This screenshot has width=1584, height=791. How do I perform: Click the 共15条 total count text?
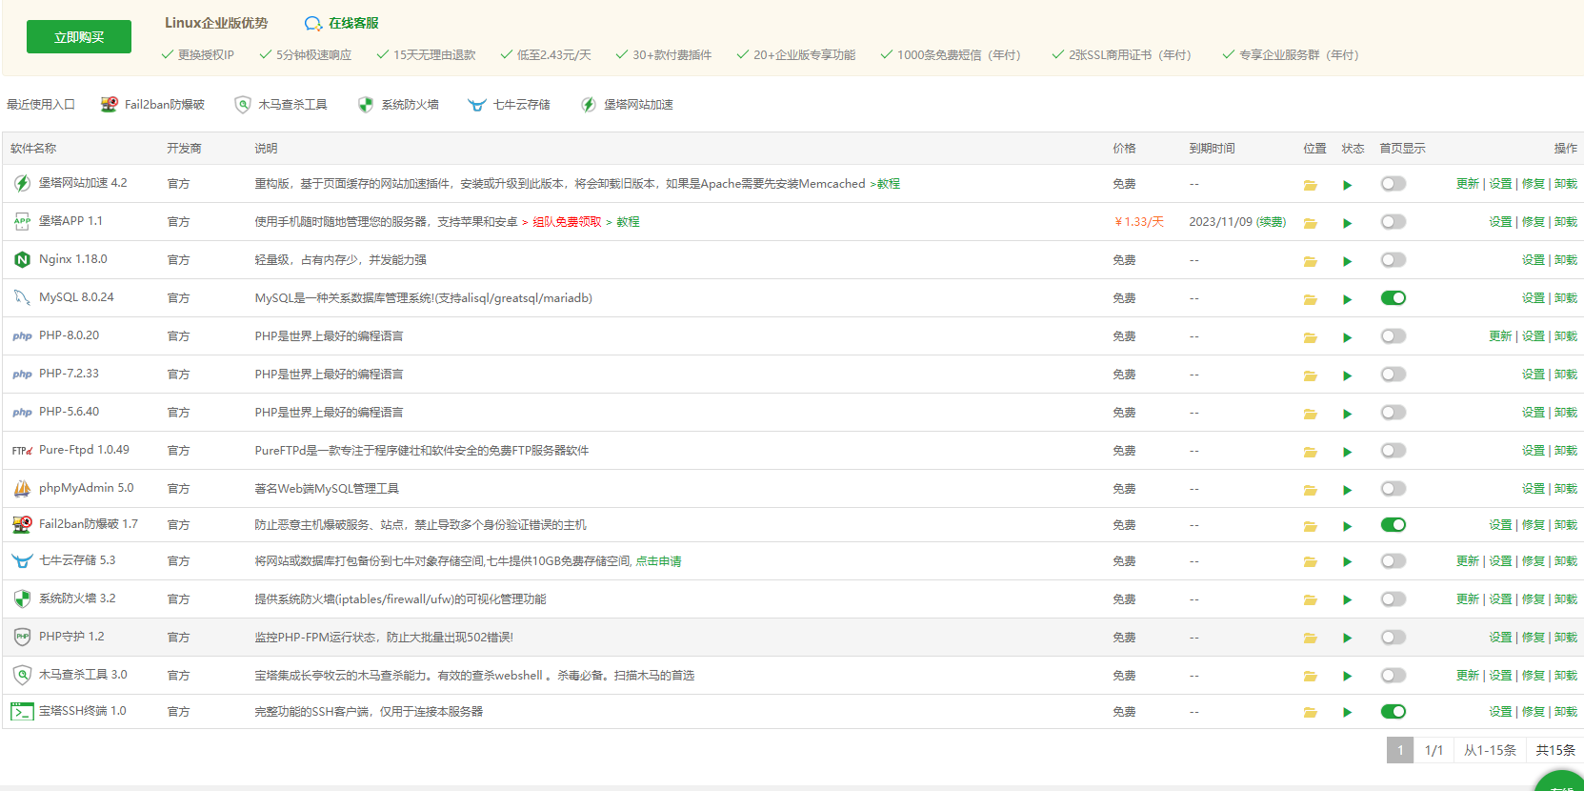click(1555, 750)
